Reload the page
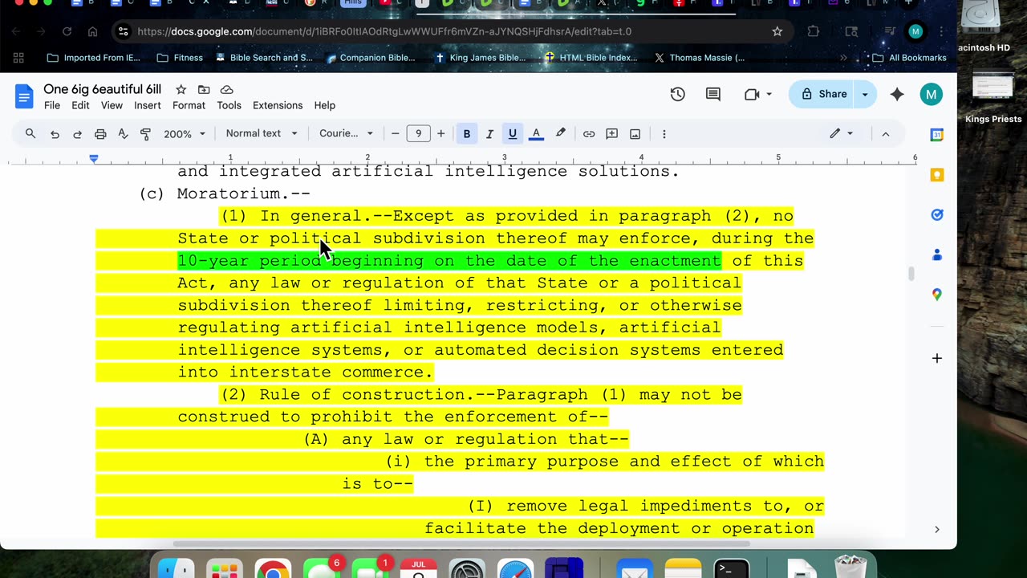 pos(67,31)
